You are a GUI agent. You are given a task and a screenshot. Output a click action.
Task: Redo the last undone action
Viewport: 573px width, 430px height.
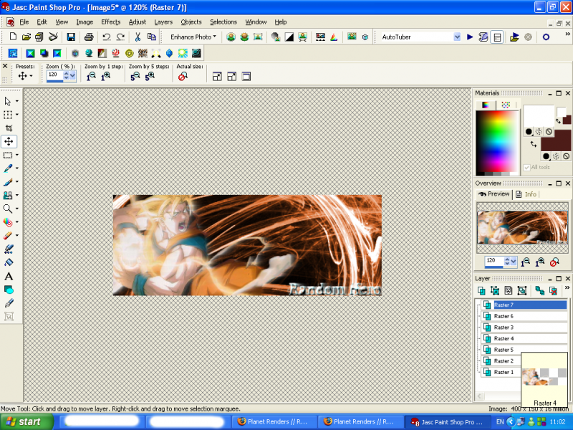pos(120,37)
